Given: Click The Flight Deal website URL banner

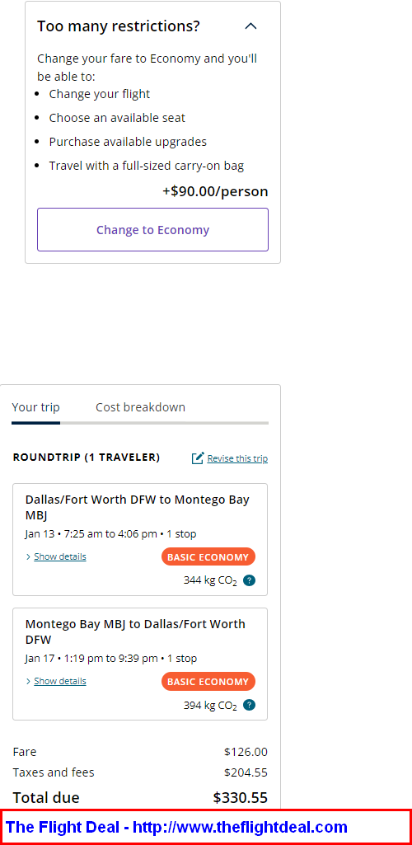Looking at the screenshot, I should pos(206,827).
